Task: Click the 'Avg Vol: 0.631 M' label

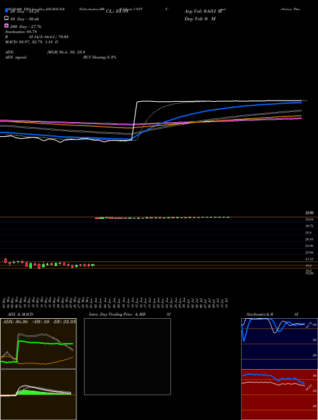Action: [204, 11]
